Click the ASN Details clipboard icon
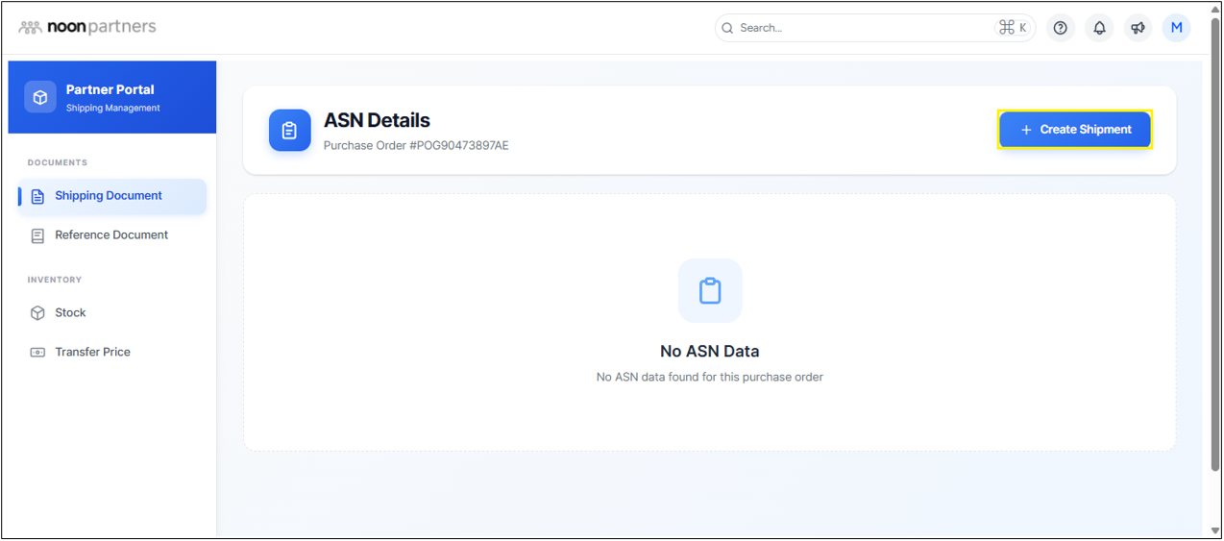 (x=289, y=131)
